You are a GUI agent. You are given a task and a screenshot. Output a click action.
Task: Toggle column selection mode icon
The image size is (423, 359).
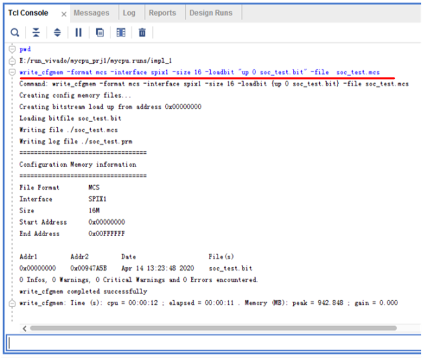pos(121,32)
